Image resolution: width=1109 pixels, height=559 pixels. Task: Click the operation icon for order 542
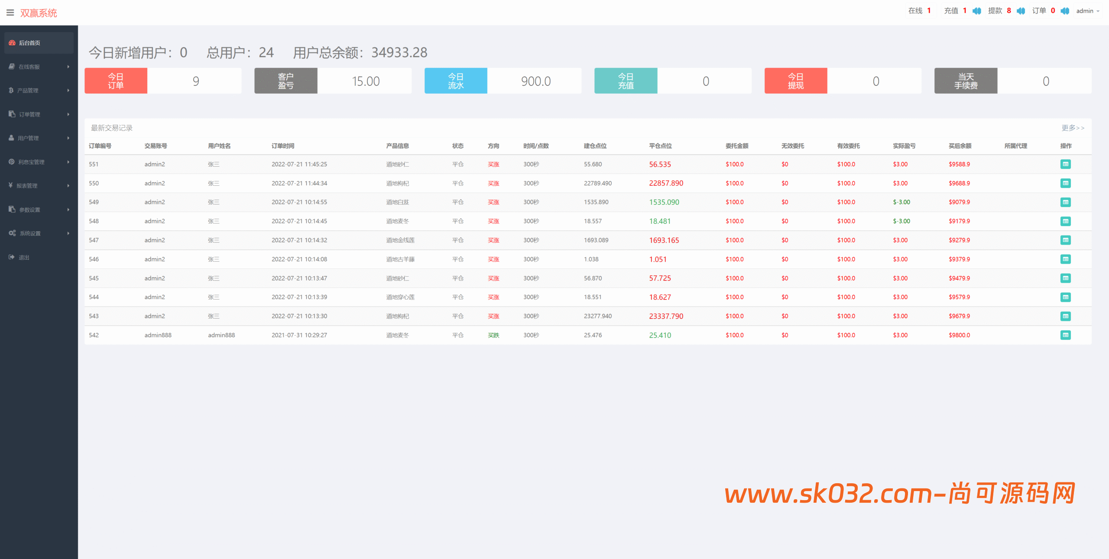1066,335
